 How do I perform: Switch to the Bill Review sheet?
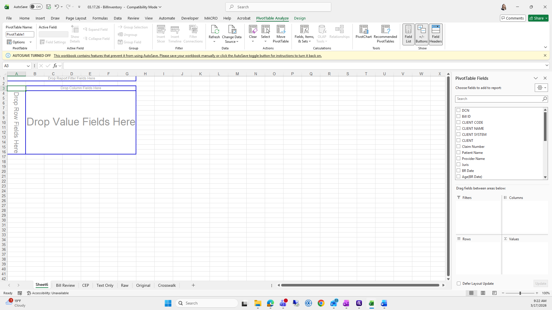click(x=65, y=285)
